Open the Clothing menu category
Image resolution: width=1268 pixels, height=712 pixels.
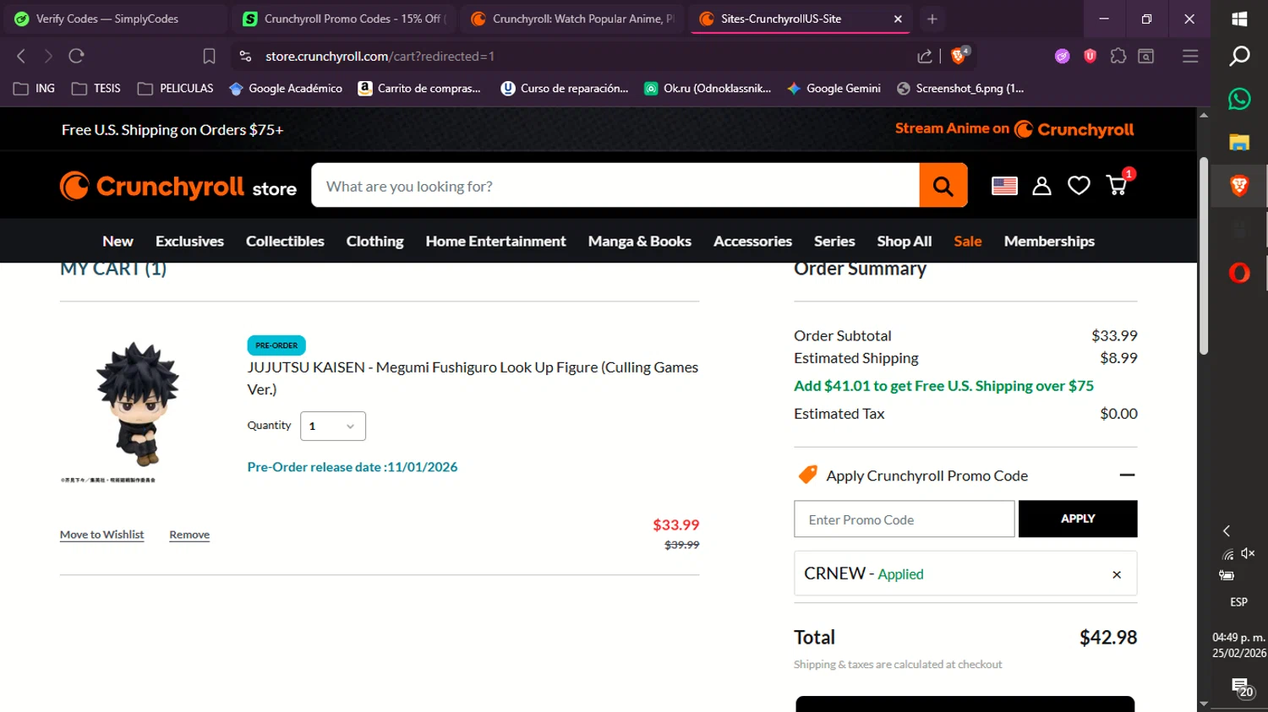[374, 242]
